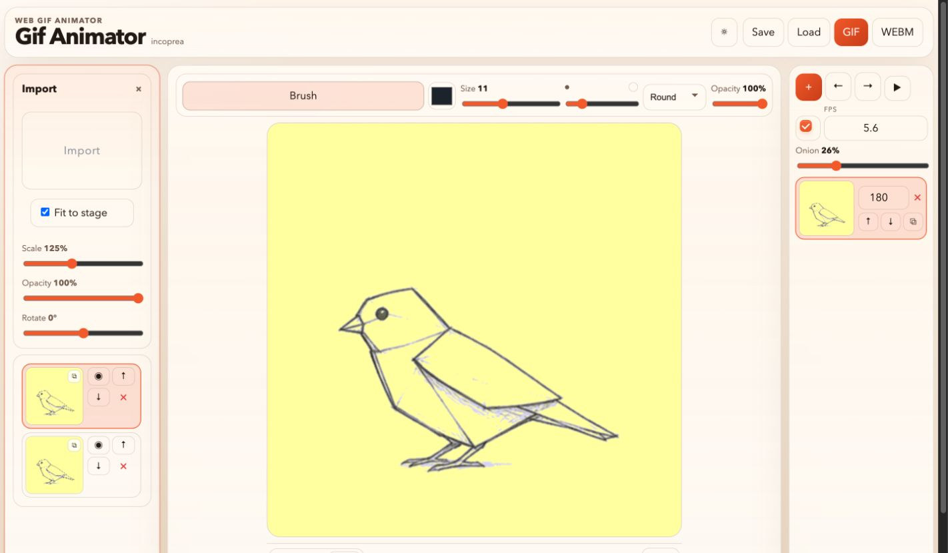Adjust the Rotate slider
The width and height of the screenshot is (948, 553).
point(83,333)
